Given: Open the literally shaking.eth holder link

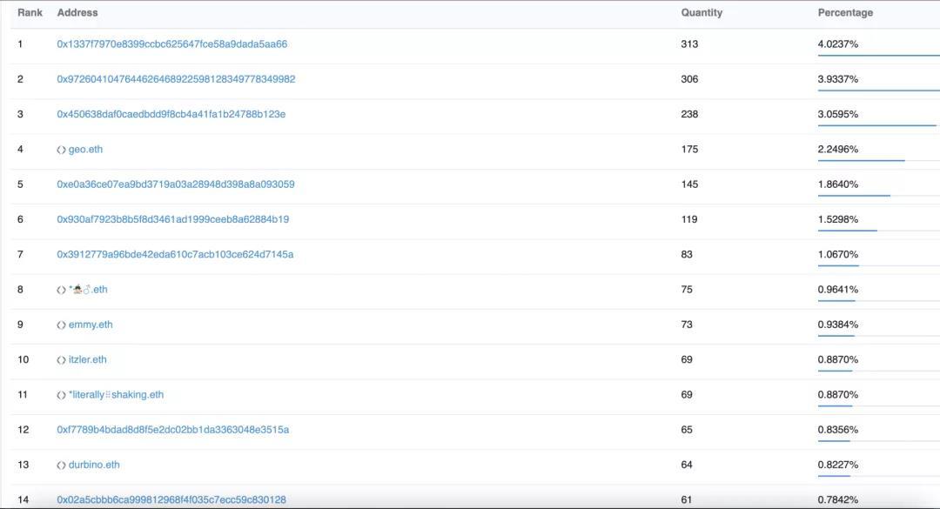Looking at the screenshot, I should tap(116, 395).
